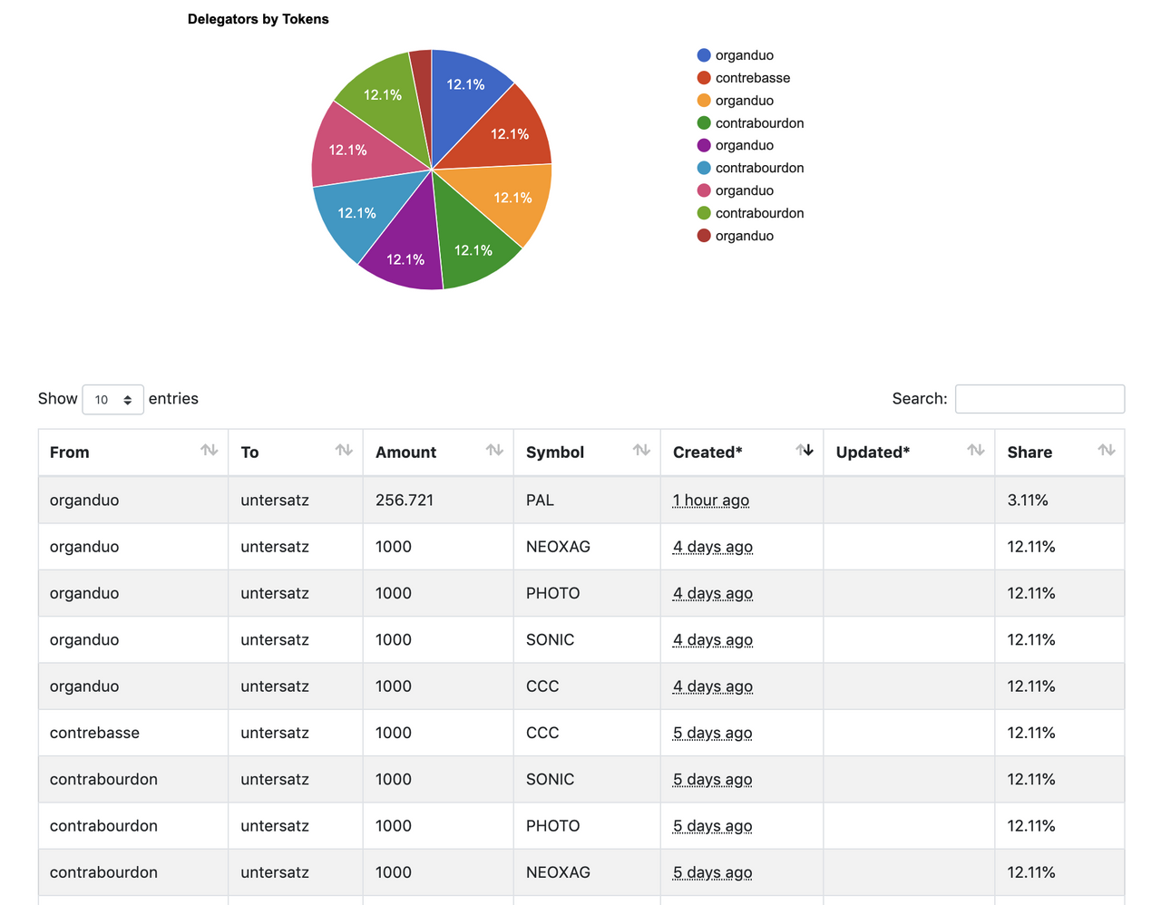This screenshot has width=1161, height=905.
Task: Click the Updated* column sort arrows
Action: click(975, 451)
